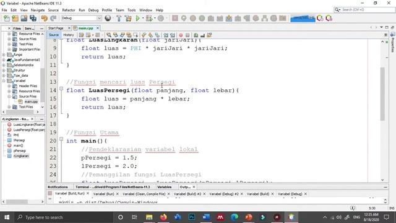Screen dimensions: 396x223
Task: Open the Debug menu
Action: (x=93, y=10)
